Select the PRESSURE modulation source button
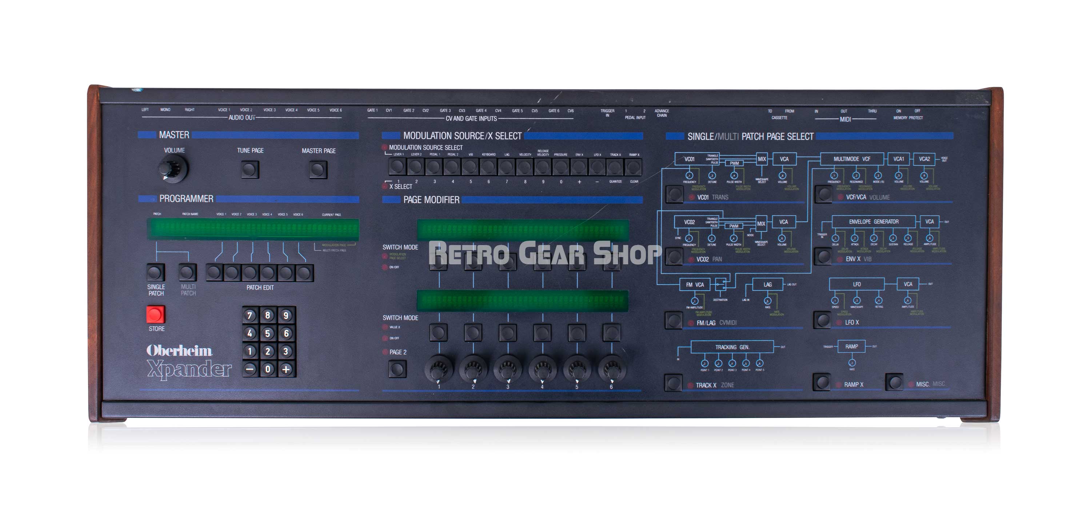Image resolution: width=1091 pixels, height=509 pixels. (x=560, y=167)
